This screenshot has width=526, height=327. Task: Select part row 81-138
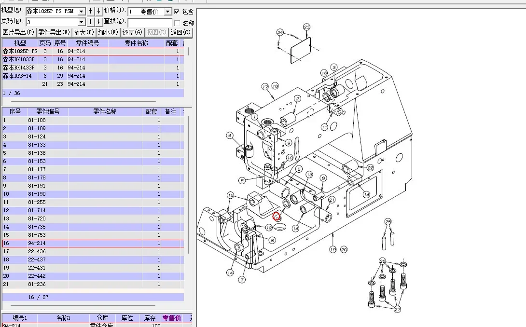coord(93,153)
